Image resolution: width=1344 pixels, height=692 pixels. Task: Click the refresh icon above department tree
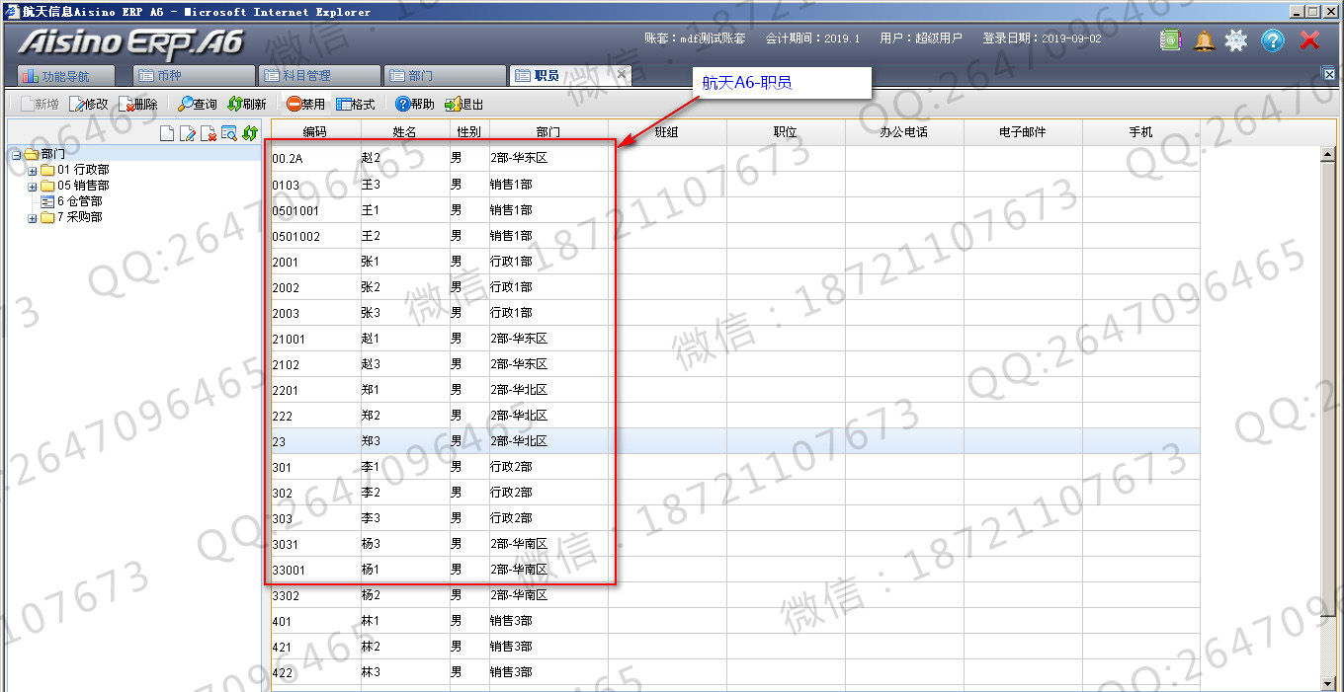point(250,134)
